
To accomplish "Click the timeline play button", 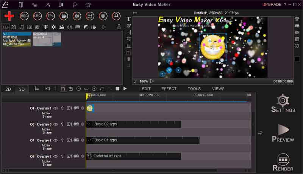I will pos(125,89).
